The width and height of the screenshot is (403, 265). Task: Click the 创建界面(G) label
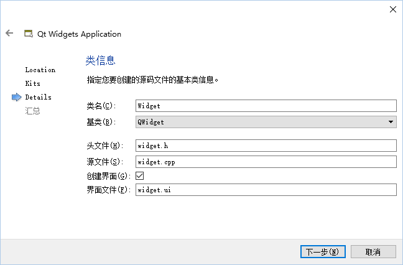(x=108, y=176)
